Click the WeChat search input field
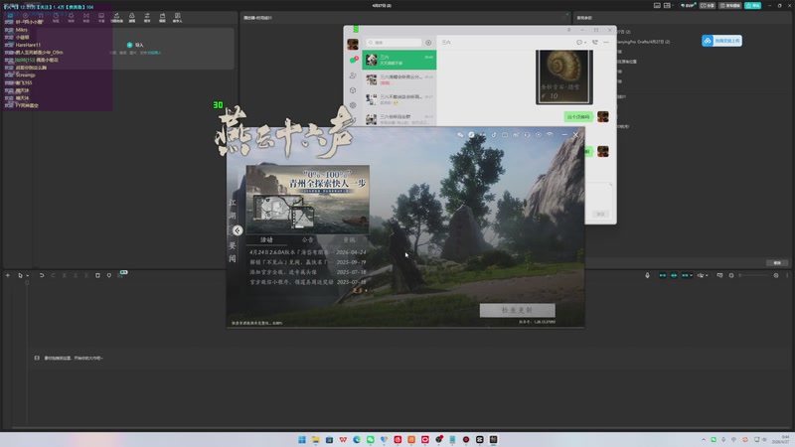 pyautogui.click(x=394, y=43)
